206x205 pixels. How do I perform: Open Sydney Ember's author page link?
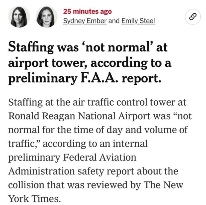[85, 21]
